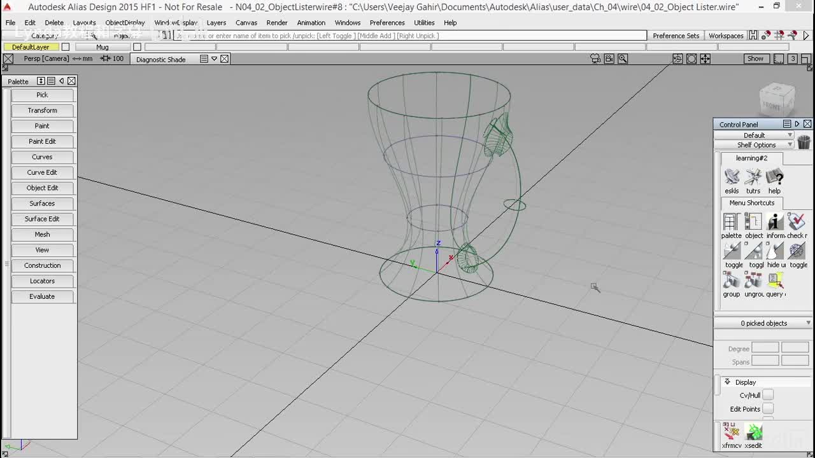Select the learning#2 shelf tab

[752, 158]
